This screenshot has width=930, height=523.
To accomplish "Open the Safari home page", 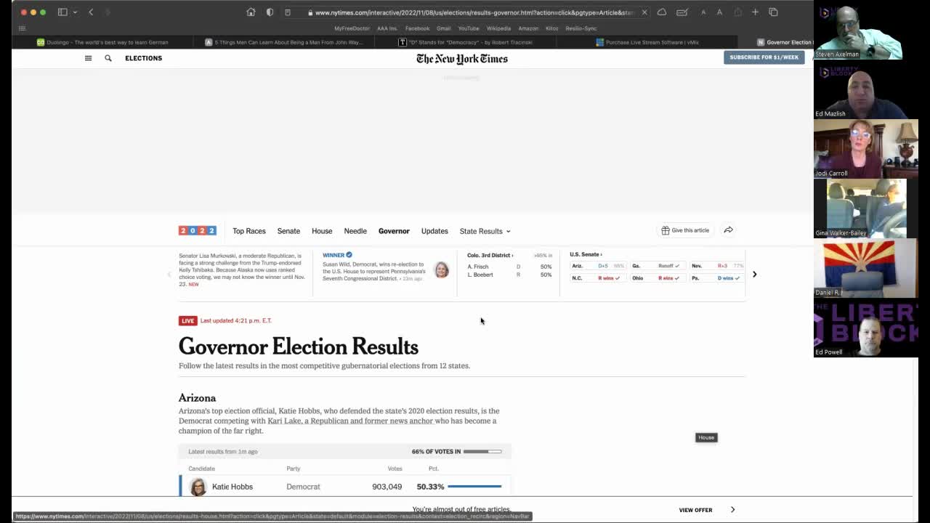I will tap(251, 12).
